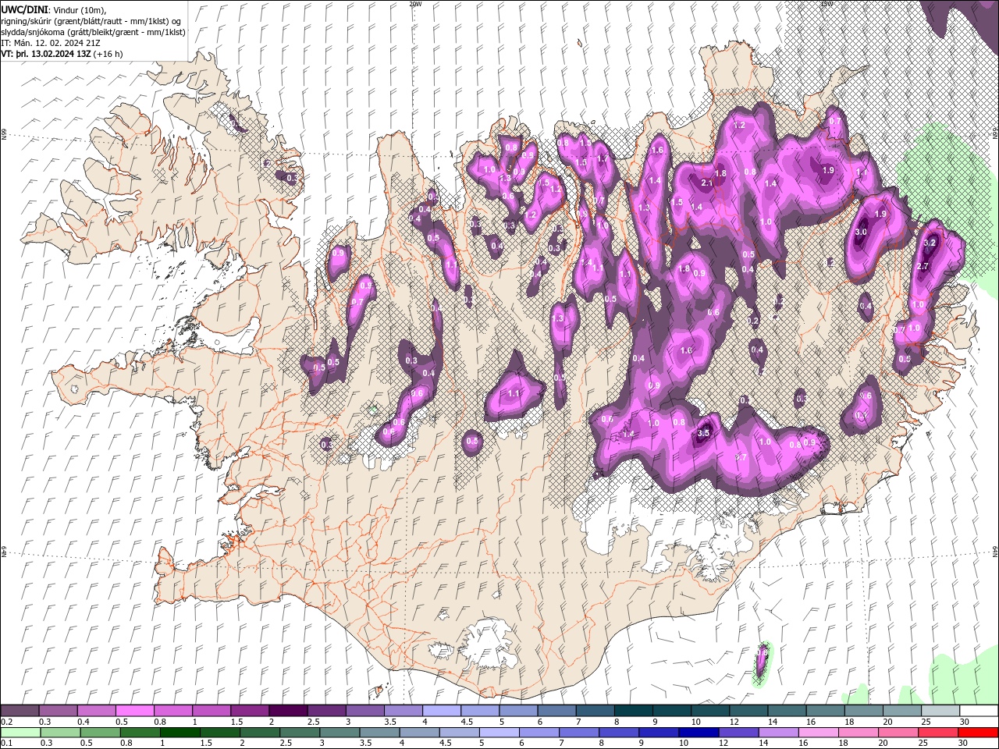Viewport: 999px width, 749px height.
Task: Click the pale green 0.1 swatch in bottom legend
Action: click(x=20, y=733)
